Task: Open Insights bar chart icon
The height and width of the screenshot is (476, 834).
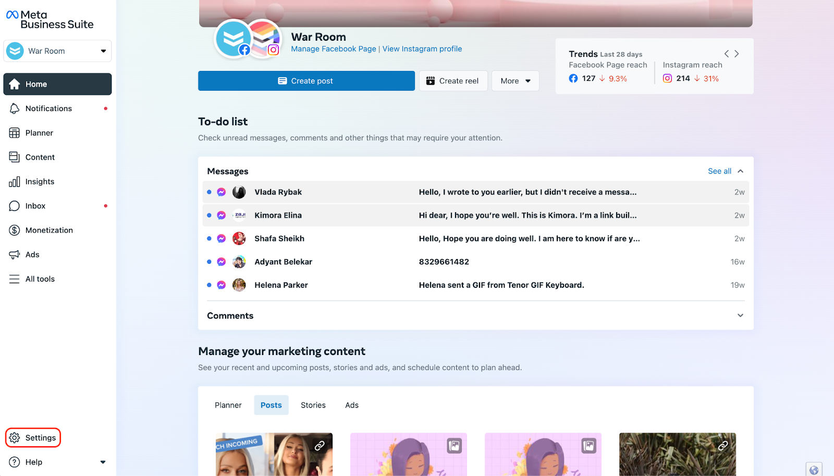Action: click(x=15, y=181)
